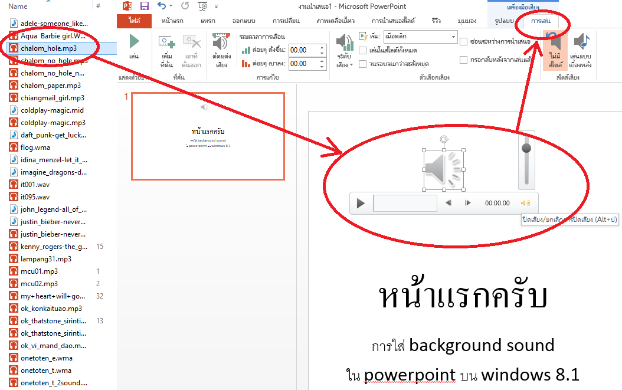Switch to the แทรก Insert tab
Screen dimensions: 622x390
tap(208, 21)
